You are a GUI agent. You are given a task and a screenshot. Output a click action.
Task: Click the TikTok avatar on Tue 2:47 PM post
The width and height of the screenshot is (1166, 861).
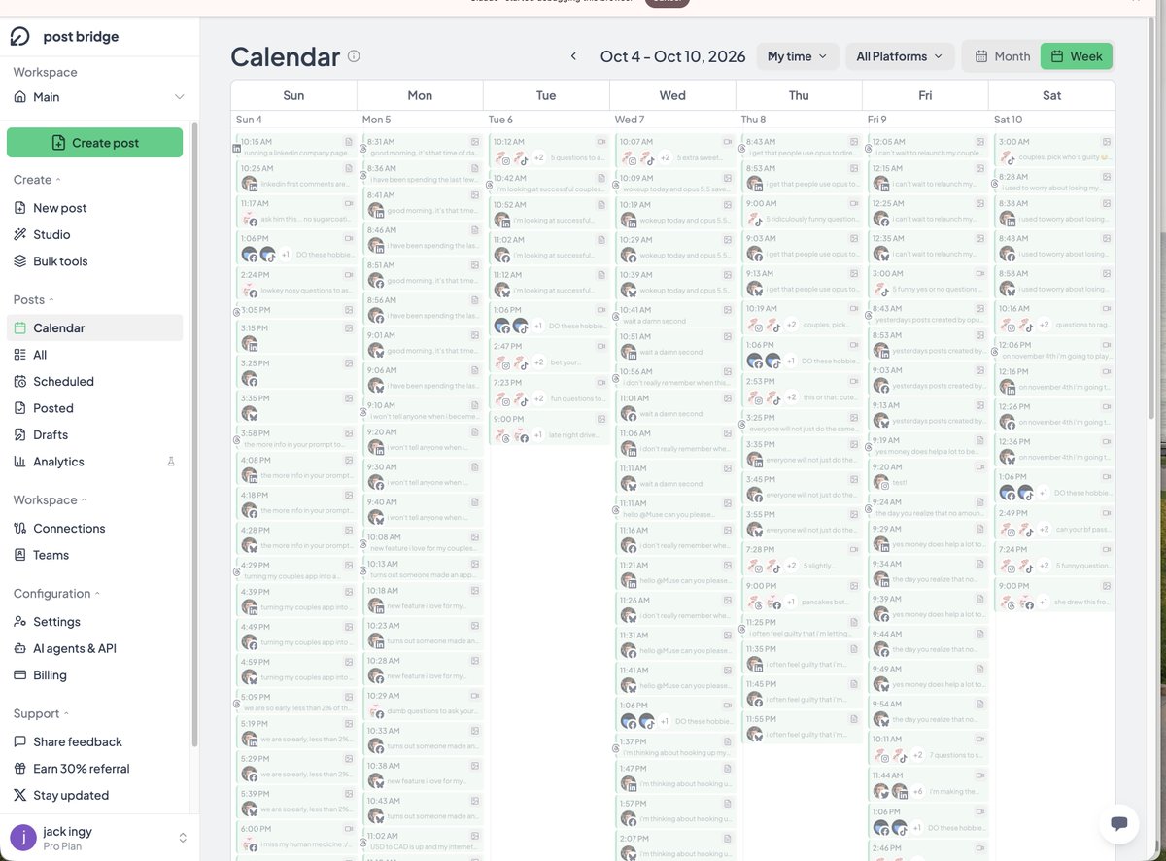521,362
